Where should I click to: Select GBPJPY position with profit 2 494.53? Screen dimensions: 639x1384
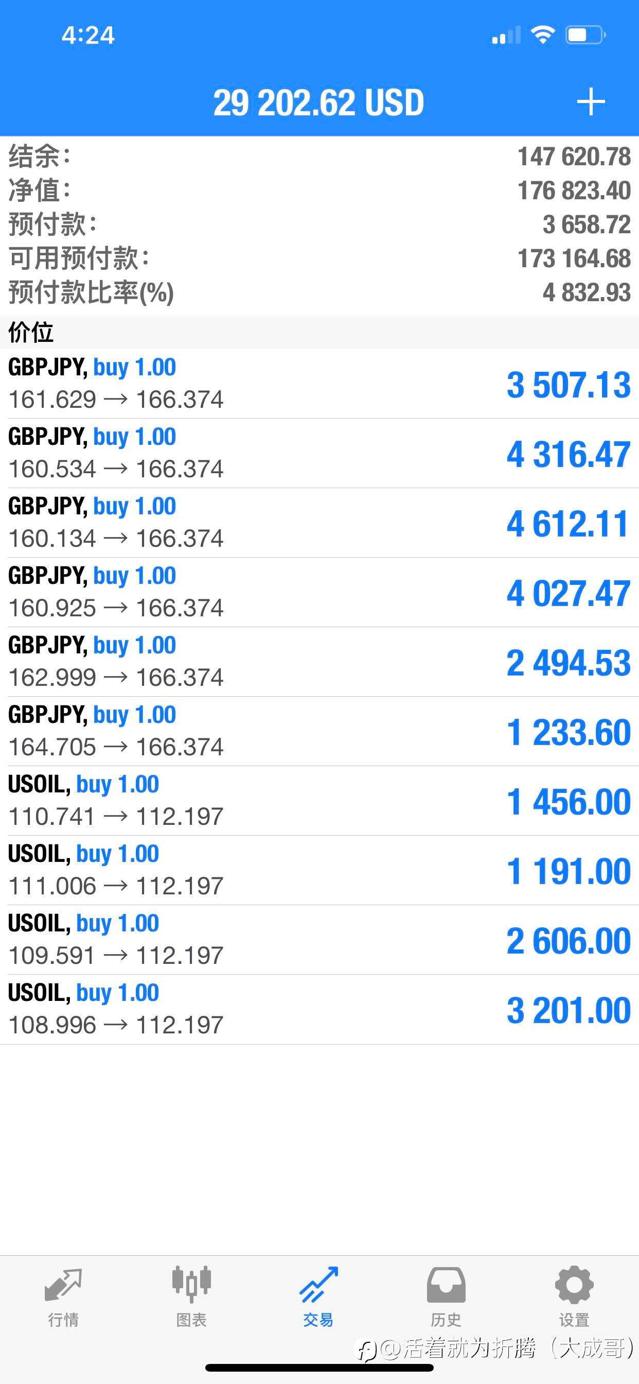click(x=319, y=662)
